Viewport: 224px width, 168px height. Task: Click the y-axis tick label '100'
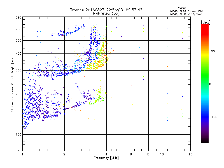pos(18,135)
